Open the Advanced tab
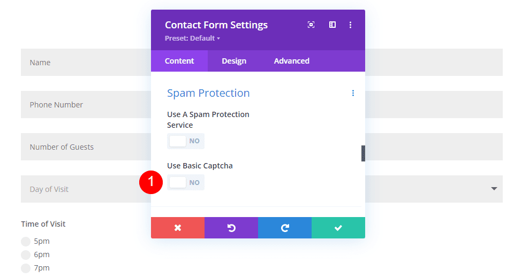The width and height of the screenshot is (514, 278). pos(291,61)
